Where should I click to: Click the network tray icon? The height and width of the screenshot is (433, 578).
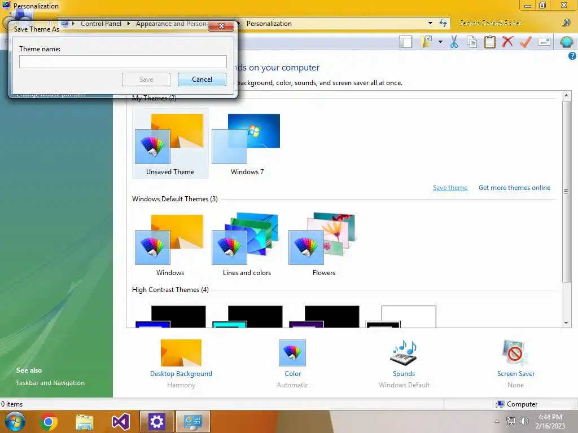tap(510, 421)
